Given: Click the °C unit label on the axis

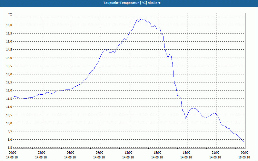Looking at the screenshot, I should (10, 14).
